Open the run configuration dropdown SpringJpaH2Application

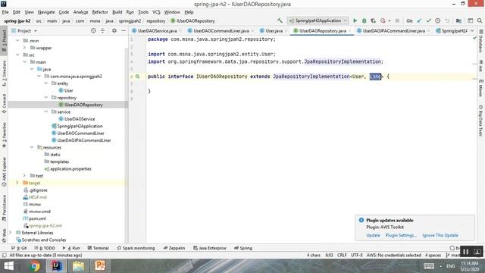tap(318, 20)
